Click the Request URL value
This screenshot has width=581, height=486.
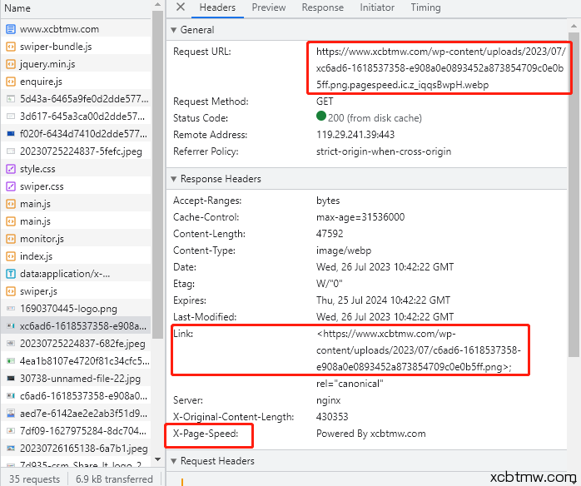coord(440,68)
